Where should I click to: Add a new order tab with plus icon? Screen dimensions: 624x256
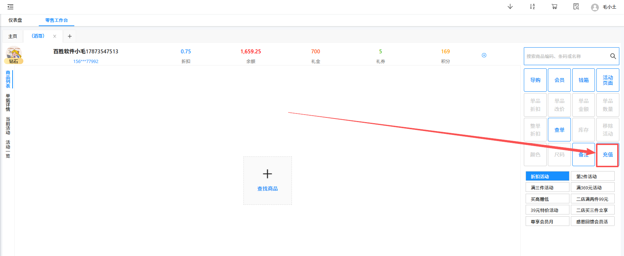[x=70, y=36]
